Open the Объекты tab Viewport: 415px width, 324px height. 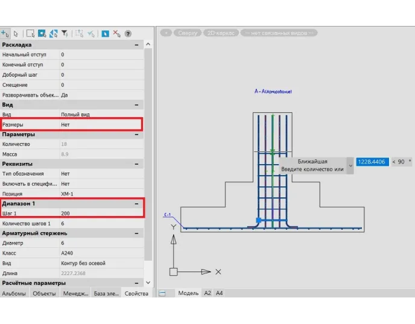coord(45,294)
